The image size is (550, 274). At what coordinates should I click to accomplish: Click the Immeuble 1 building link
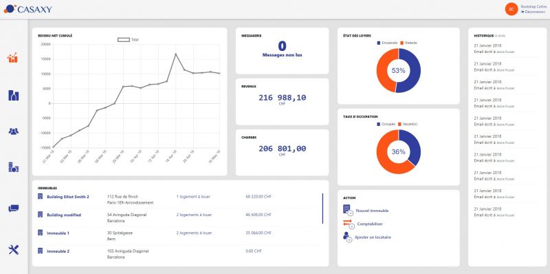click(x=58, y=233)
